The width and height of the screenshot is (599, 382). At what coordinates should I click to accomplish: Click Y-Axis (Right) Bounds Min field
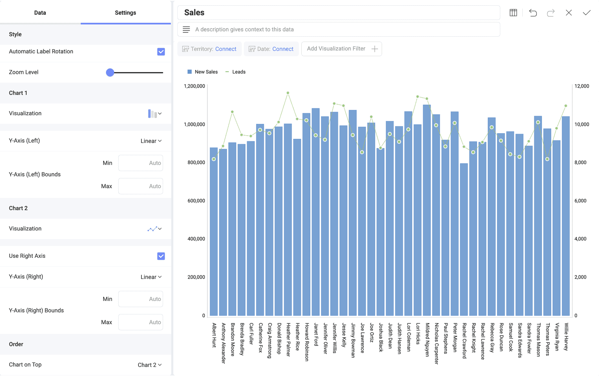click(141, 299)
